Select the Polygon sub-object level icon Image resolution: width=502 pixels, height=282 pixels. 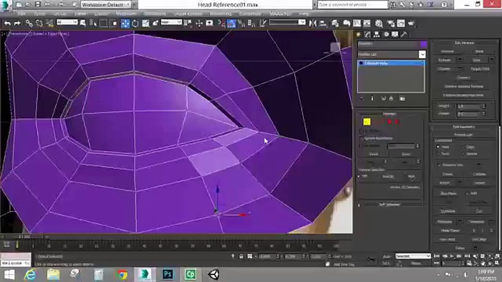389,122
